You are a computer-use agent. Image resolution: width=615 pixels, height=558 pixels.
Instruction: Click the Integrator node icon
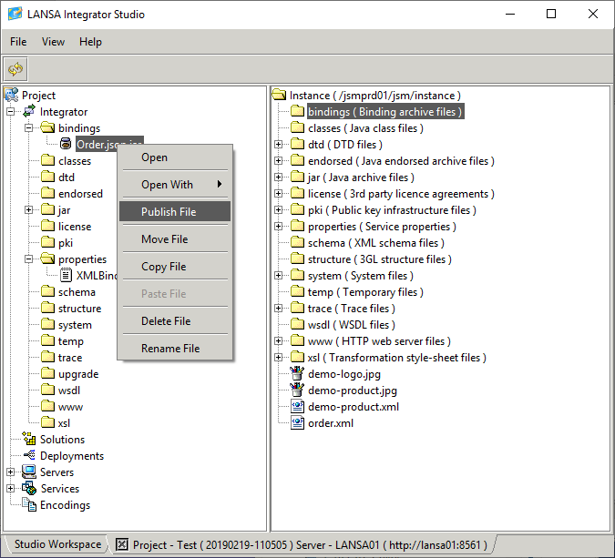[x=29, y=112]
